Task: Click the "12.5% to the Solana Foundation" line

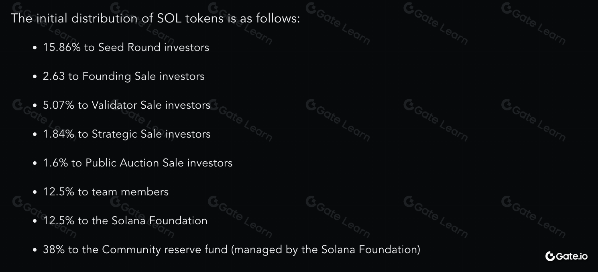Action: click(x=125, y=221)
